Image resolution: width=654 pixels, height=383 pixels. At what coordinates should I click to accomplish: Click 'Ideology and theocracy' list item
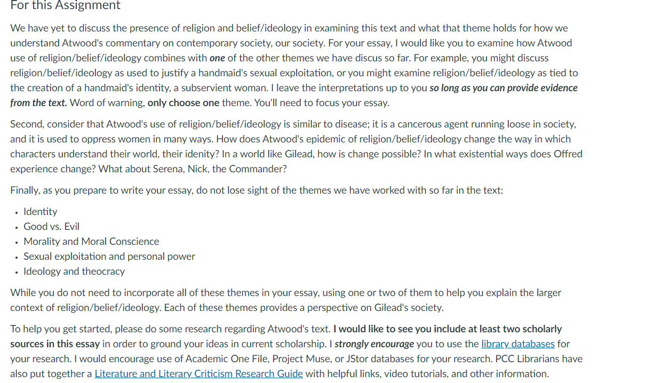[74, 272]
